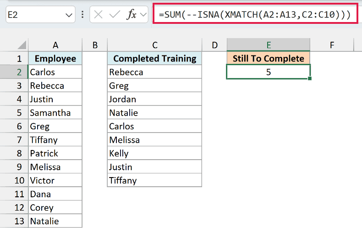
Task: Select the Samantha cell
Action: (55, 112)
